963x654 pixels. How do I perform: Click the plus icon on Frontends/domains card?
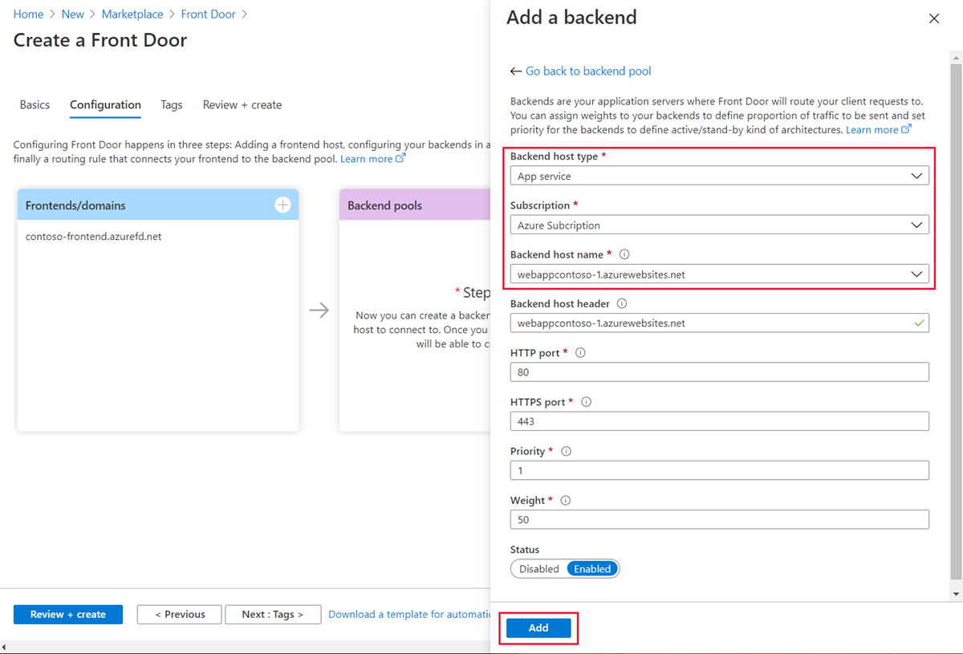pos(282,205)
